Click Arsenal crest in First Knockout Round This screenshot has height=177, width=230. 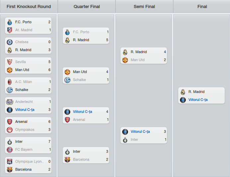click(x=10, y=122)
